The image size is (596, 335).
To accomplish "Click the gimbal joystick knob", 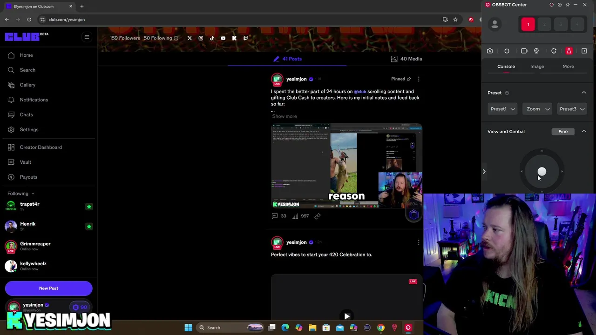I will pos(542,172).
